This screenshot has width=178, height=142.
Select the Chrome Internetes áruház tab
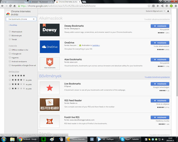click(x=68, y=2)
